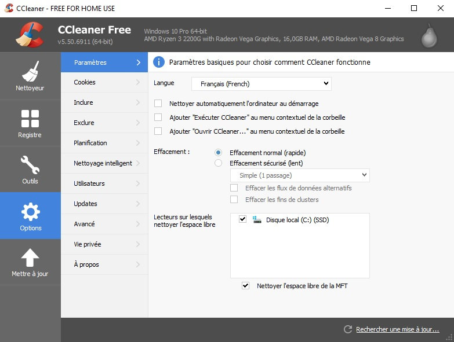454x342 pixels.
Task: Check Ajouter "Exécuter CCleaner" context menu option
Action: coord(158,117)
